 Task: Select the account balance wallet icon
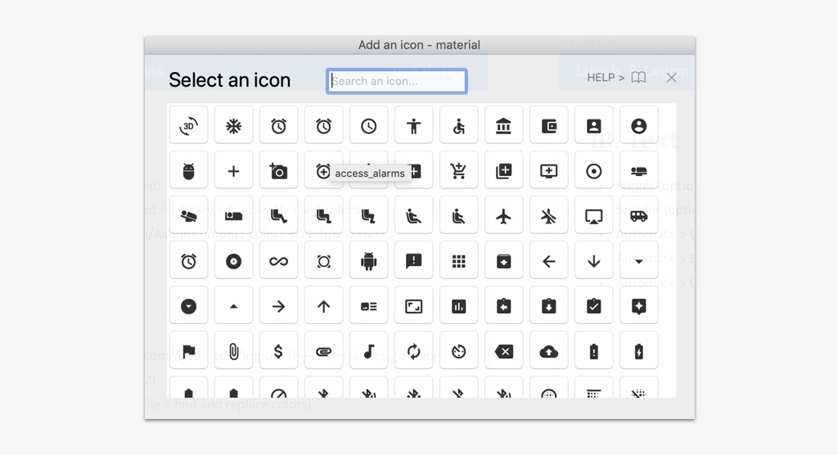pos(549,126)
